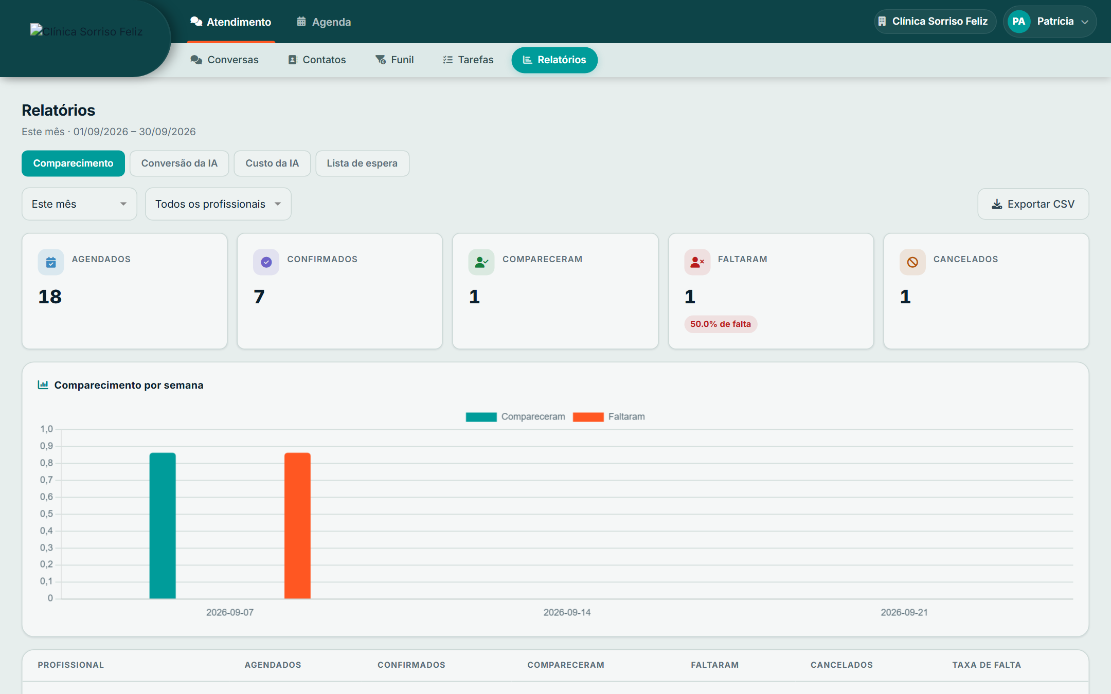Open the Agenda top navigation tab
This screenshot has height=694, width=1111.
(324, 22)
